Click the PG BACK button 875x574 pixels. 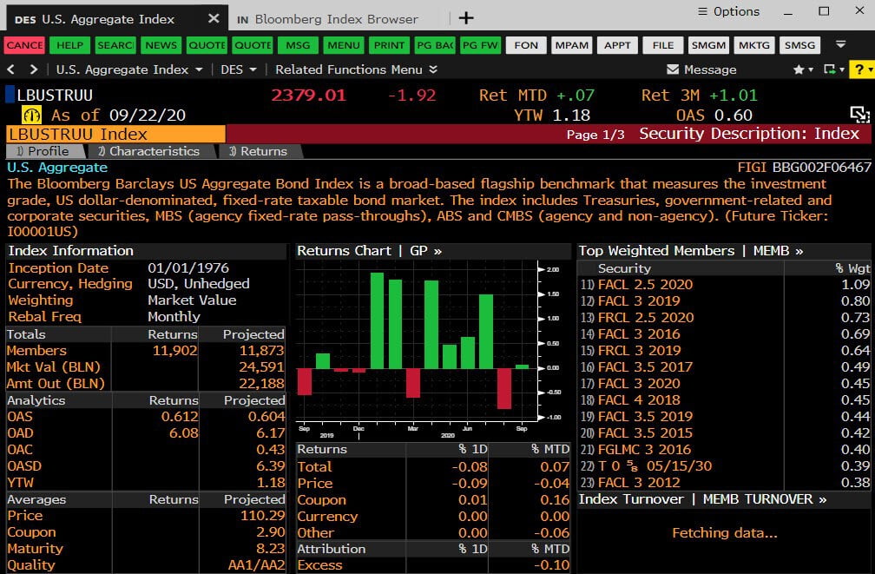435,45
